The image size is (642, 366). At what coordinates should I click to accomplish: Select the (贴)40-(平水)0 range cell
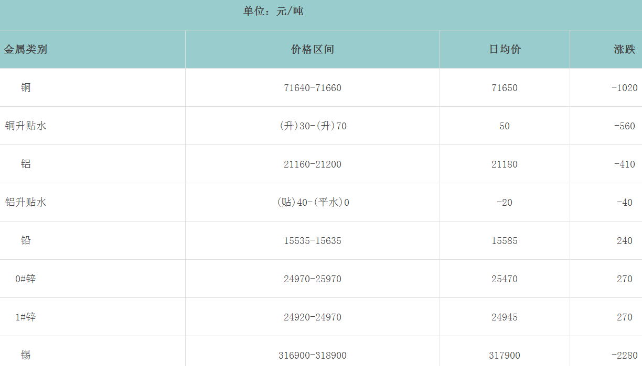(313, 203)
